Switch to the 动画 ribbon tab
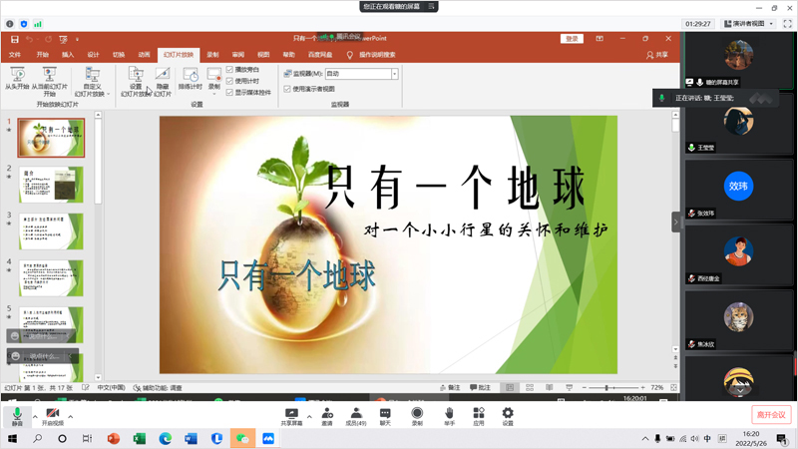Screen dimensions: 798x449 click(x=145, y=55)
